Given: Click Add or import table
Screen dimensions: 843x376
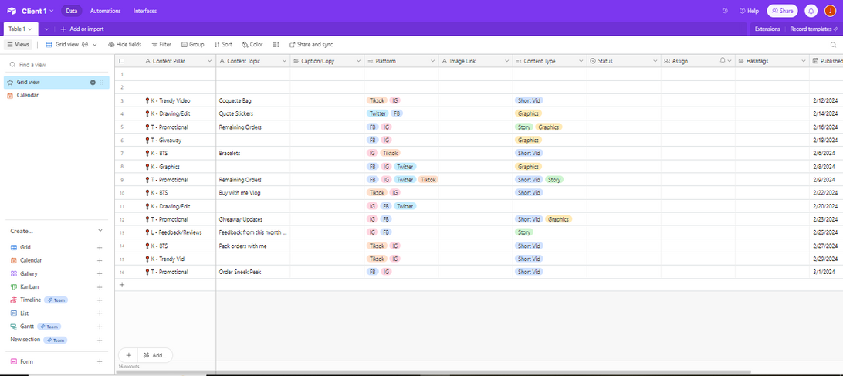Looking at the screenshot, I should (83, 29).
